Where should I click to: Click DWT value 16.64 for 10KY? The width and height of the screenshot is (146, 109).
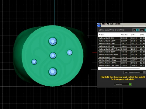coord(134,41)
